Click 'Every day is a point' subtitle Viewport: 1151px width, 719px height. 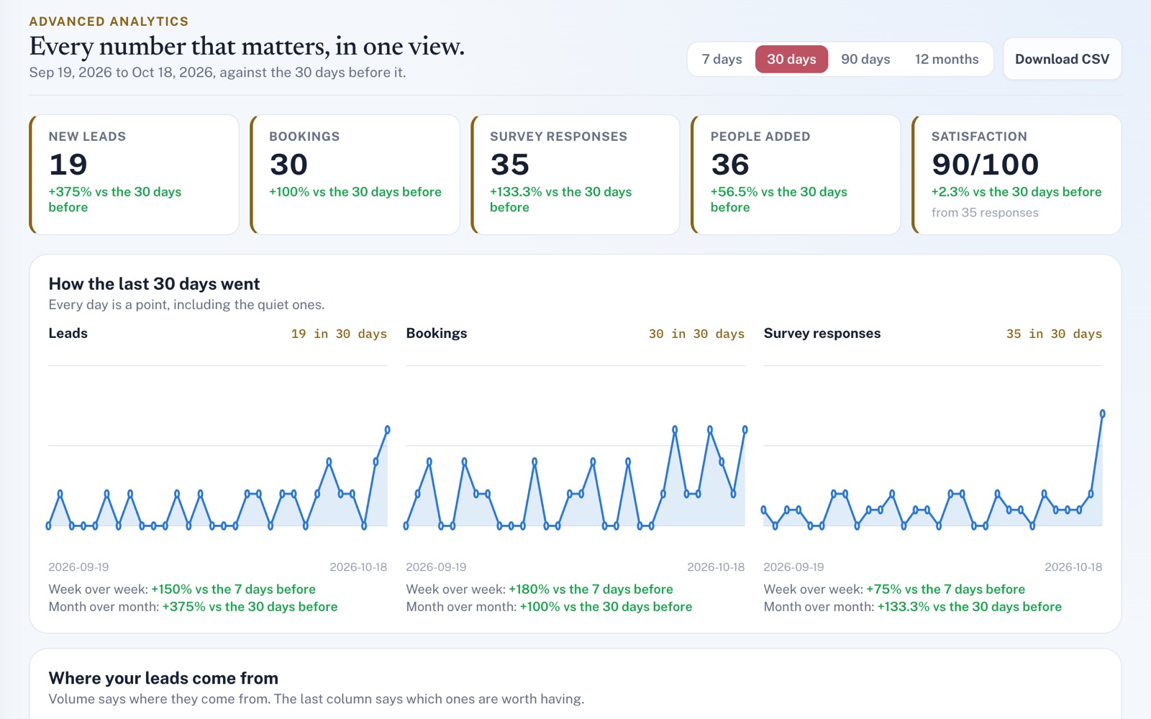[186, 305]
